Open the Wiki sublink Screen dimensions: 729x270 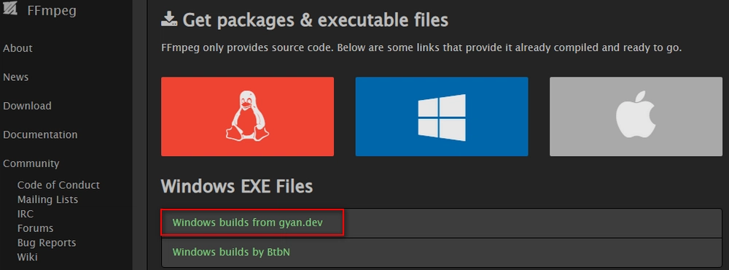28,257
